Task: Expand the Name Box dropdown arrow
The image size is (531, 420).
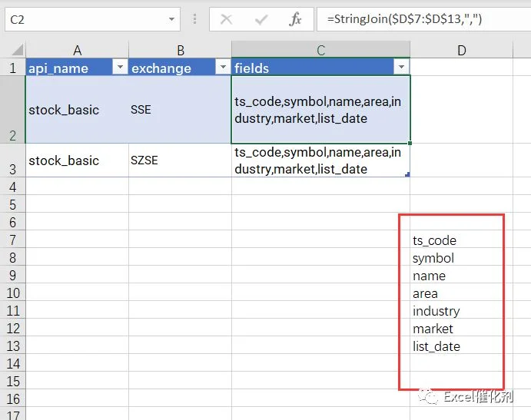Action: click(171, 19)
